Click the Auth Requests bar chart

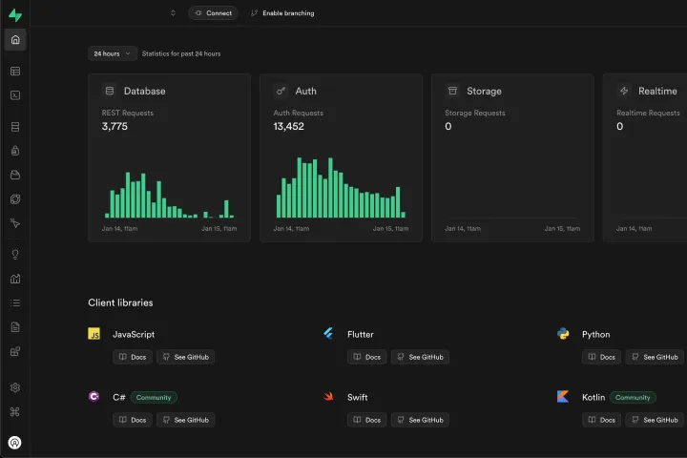341,188
